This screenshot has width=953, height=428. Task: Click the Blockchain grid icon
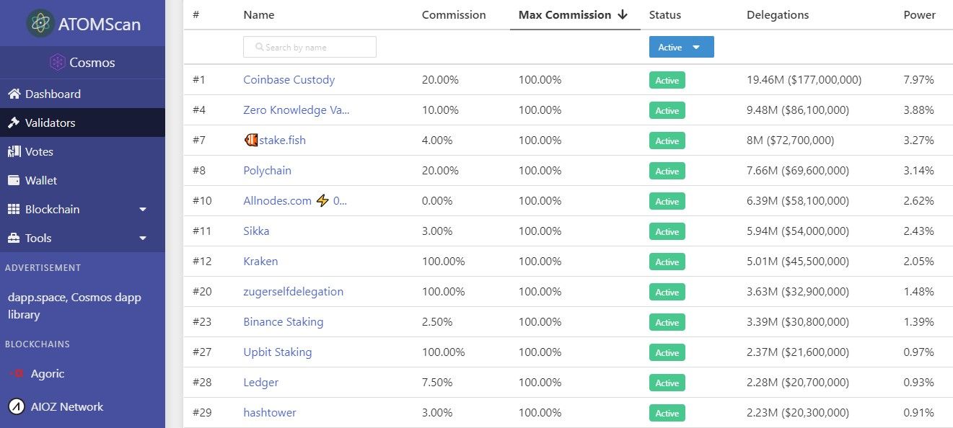(13, 209)
